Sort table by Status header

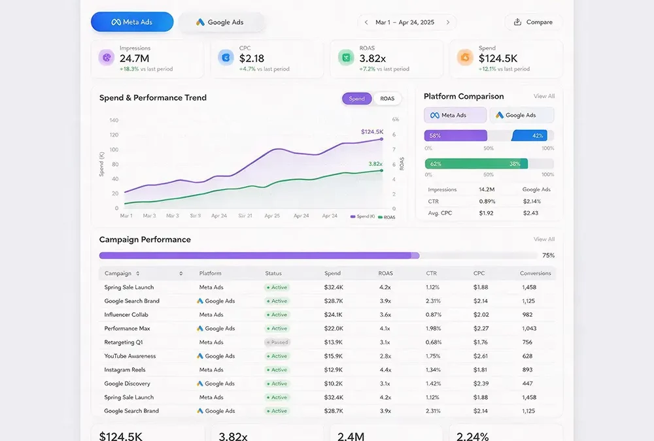(273, 274)
